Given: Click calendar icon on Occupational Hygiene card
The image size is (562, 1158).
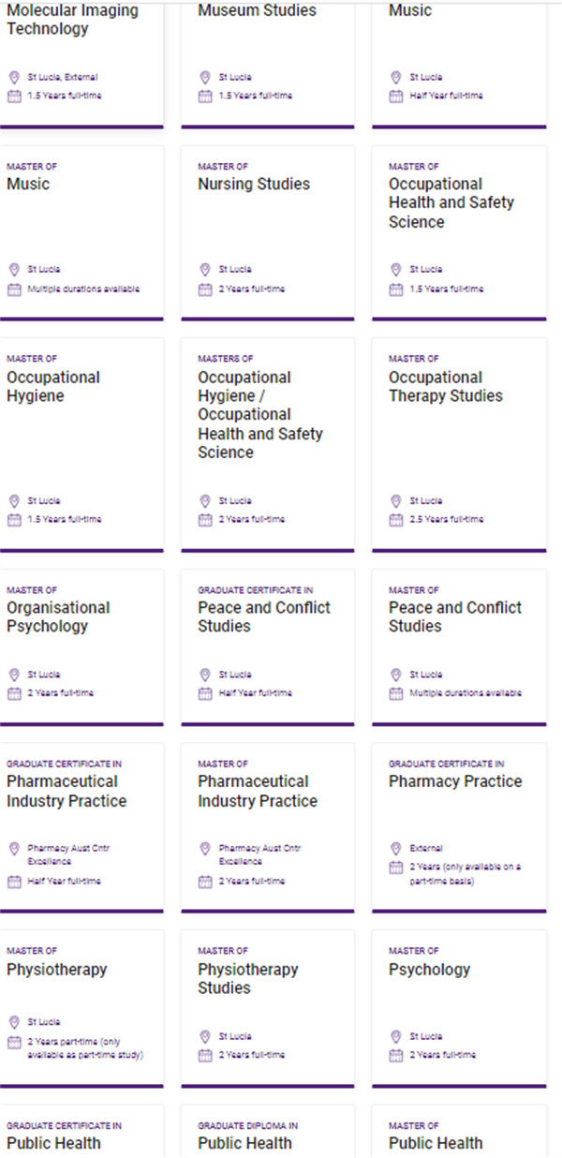Looking at the screenshot, I should pyautogui.click(x=14, y=520).
